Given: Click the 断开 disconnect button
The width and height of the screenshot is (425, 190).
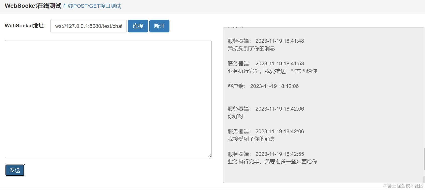Looking at the screenshot, I should [x=159, y=26].
